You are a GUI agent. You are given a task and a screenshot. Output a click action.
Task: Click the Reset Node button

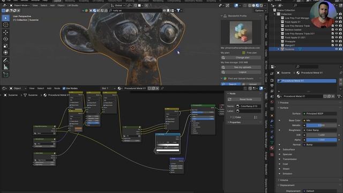[x=244, y=99]
